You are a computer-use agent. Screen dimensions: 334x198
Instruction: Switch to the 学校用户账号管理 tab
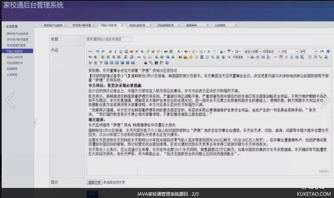click(82, 25)
